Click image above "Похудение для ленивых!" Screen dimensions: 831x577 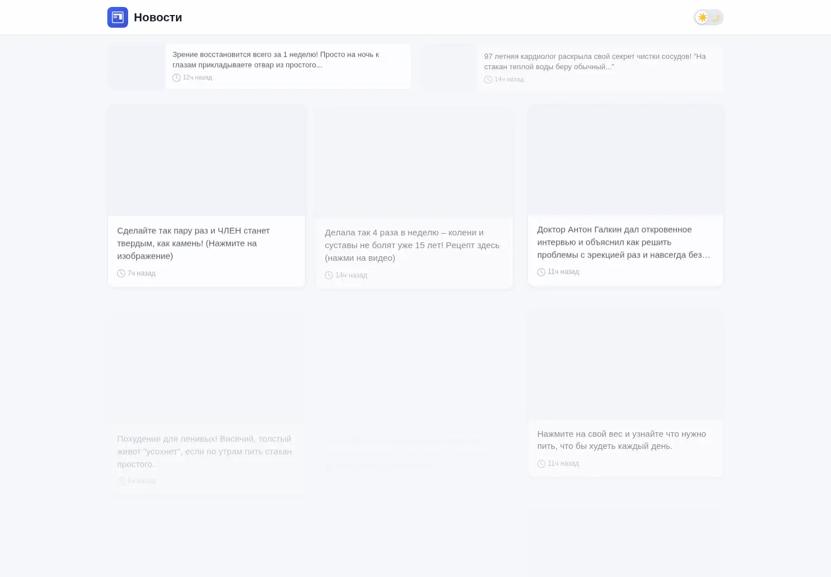click(207, 369)
